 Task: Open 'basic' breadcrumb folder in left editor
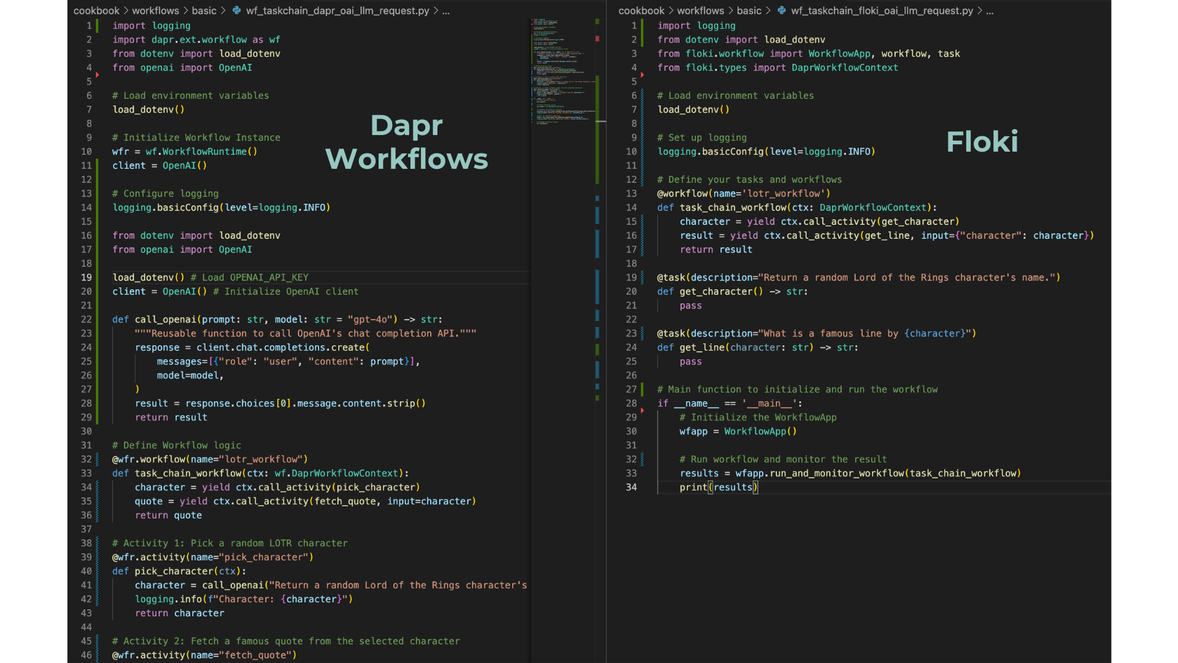[204, 10]
